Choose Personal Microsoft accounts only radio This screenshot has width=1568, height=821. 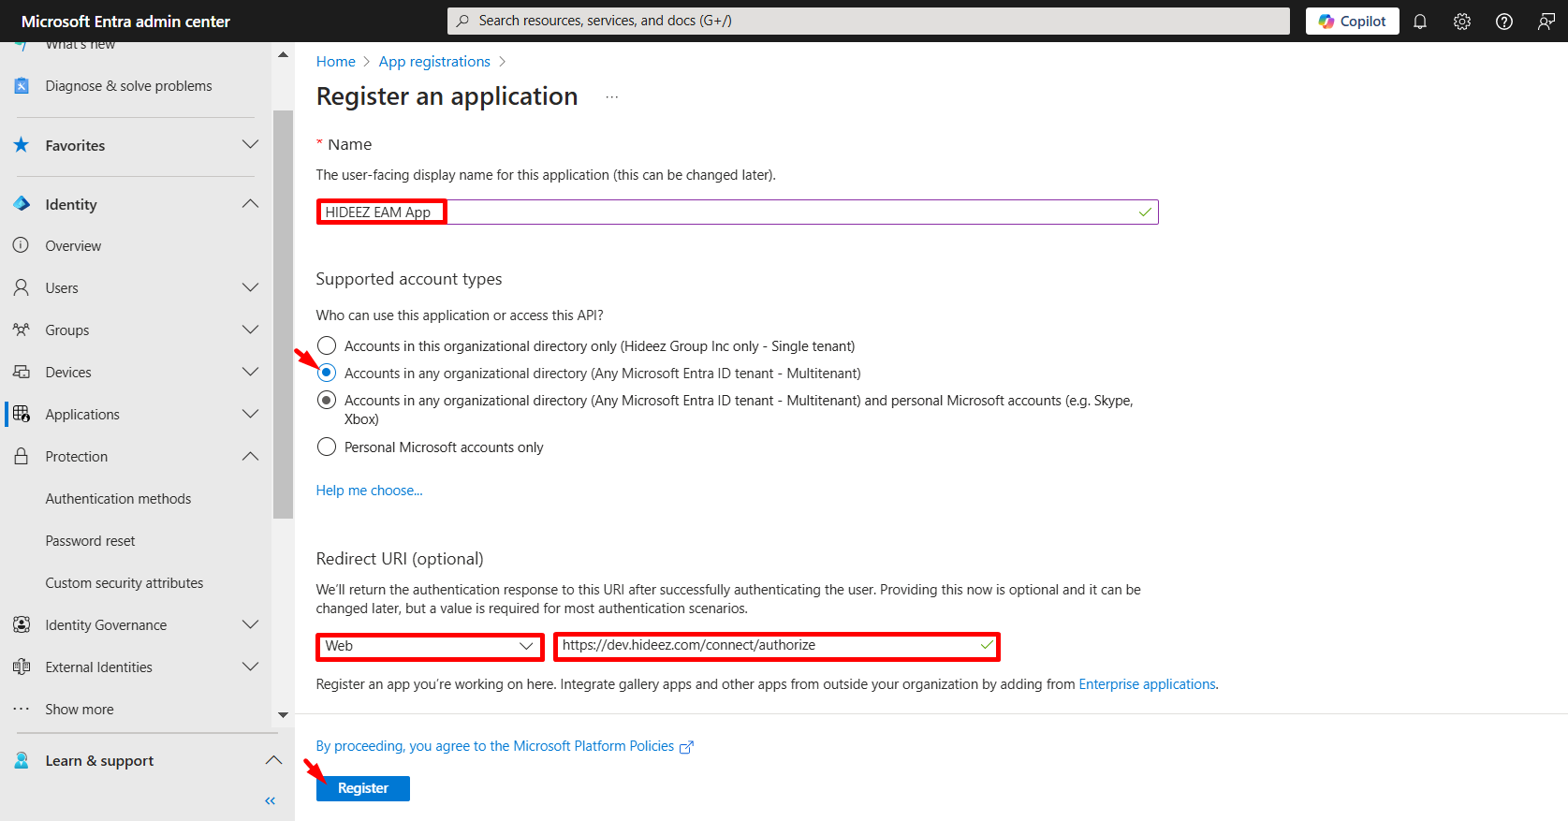coord(327,447)
